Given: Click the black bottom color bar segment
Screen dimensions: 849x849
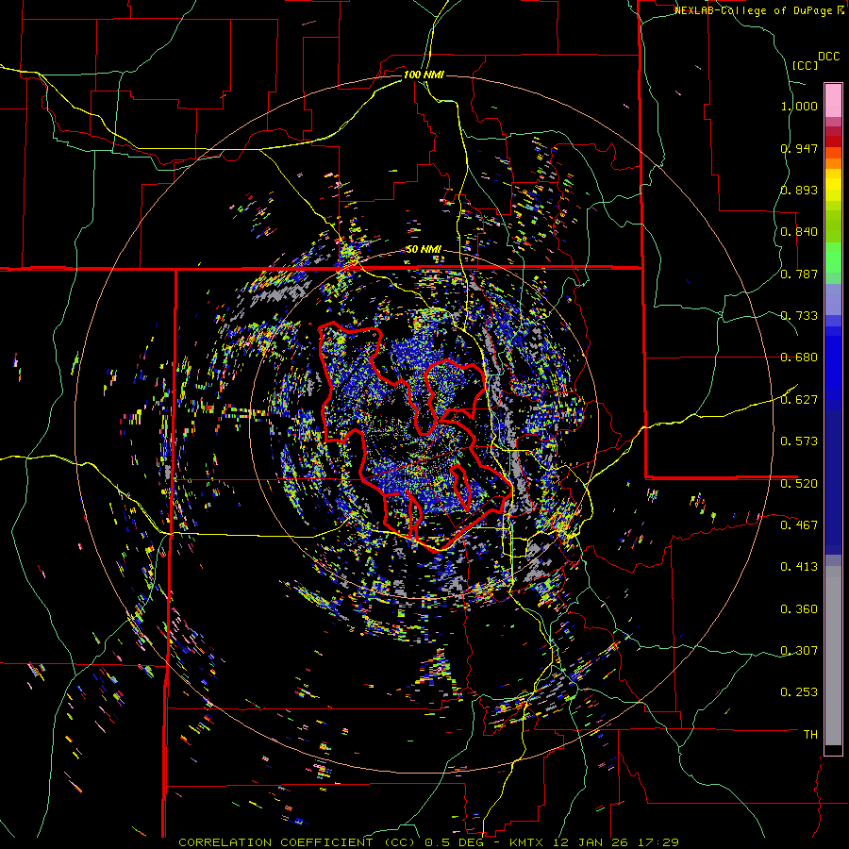Looking at the screenshot, I should [833, 750].
